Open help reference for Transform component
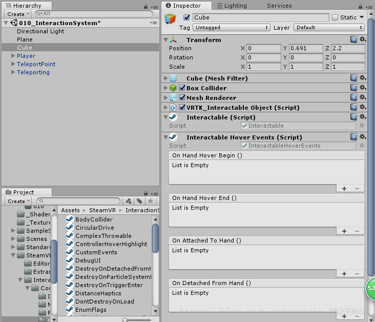375x322 pixels. point(353,39)
